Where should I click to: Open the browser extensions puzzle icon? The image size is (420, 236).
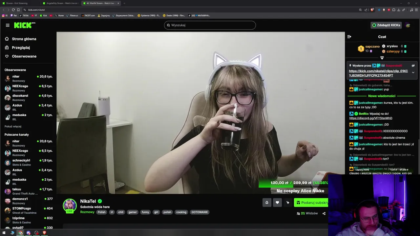[x=394, y=10]
